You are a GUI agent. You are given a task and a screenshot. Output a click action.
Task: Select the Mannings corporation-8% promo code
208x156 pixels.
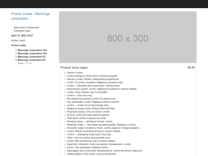32,60
